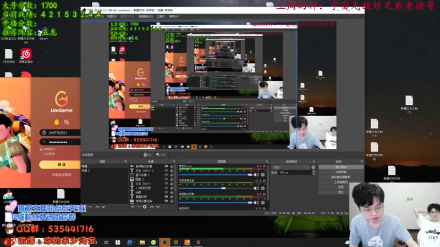Select desktop file 新建文本文档 (7)
This screenshot has height=247, width=440.
409,104
